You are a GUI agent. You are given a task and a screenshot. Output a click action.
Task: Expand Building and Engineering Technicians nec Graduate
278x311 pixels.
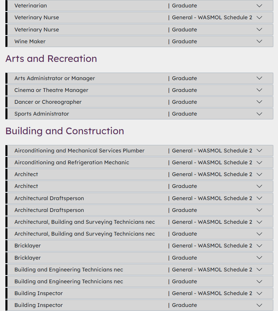tap(259, 282)
